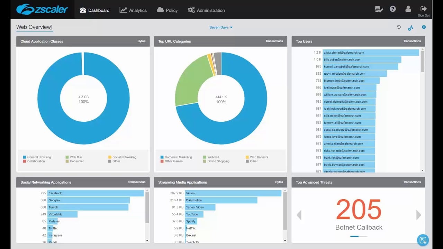443x249 pixels.
Task: Click the Facebook bar in Social Networking
Action: [x=96, y=193]
